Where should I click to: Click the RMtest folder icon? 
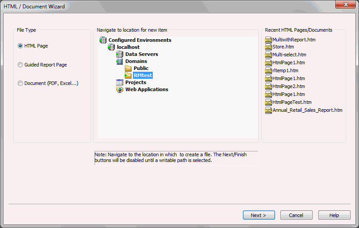[128, 75]
